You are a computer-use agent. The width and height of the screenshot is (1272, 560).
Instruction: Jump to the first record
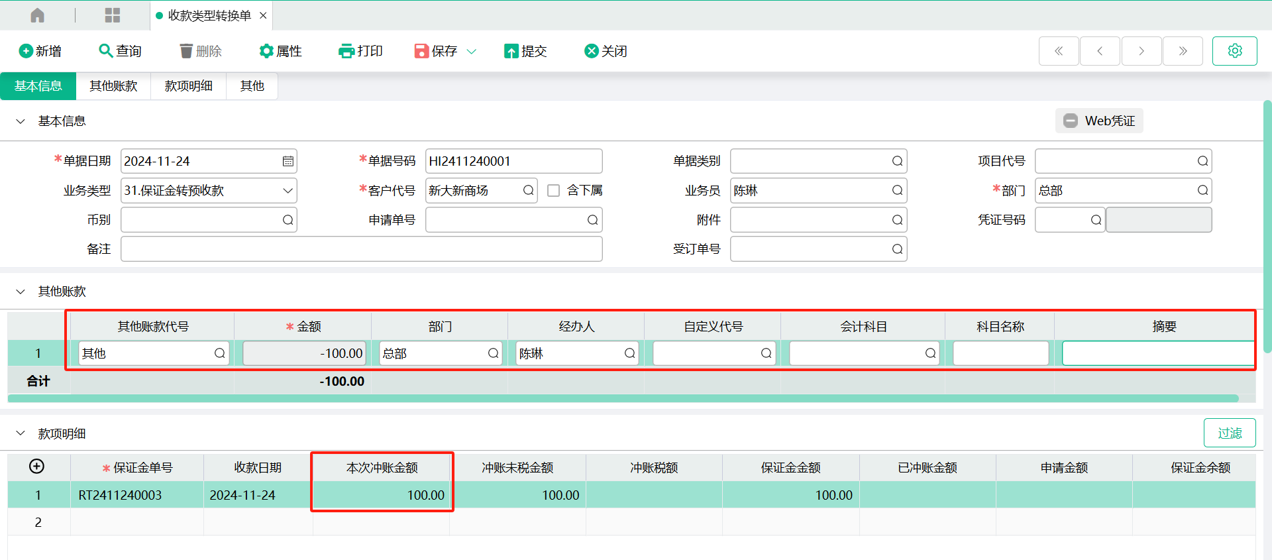[1059, 51]
